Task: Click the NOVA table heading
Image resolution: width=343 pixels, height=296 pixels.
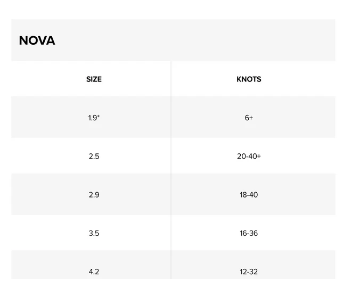Action: click(x=37, y=40)
